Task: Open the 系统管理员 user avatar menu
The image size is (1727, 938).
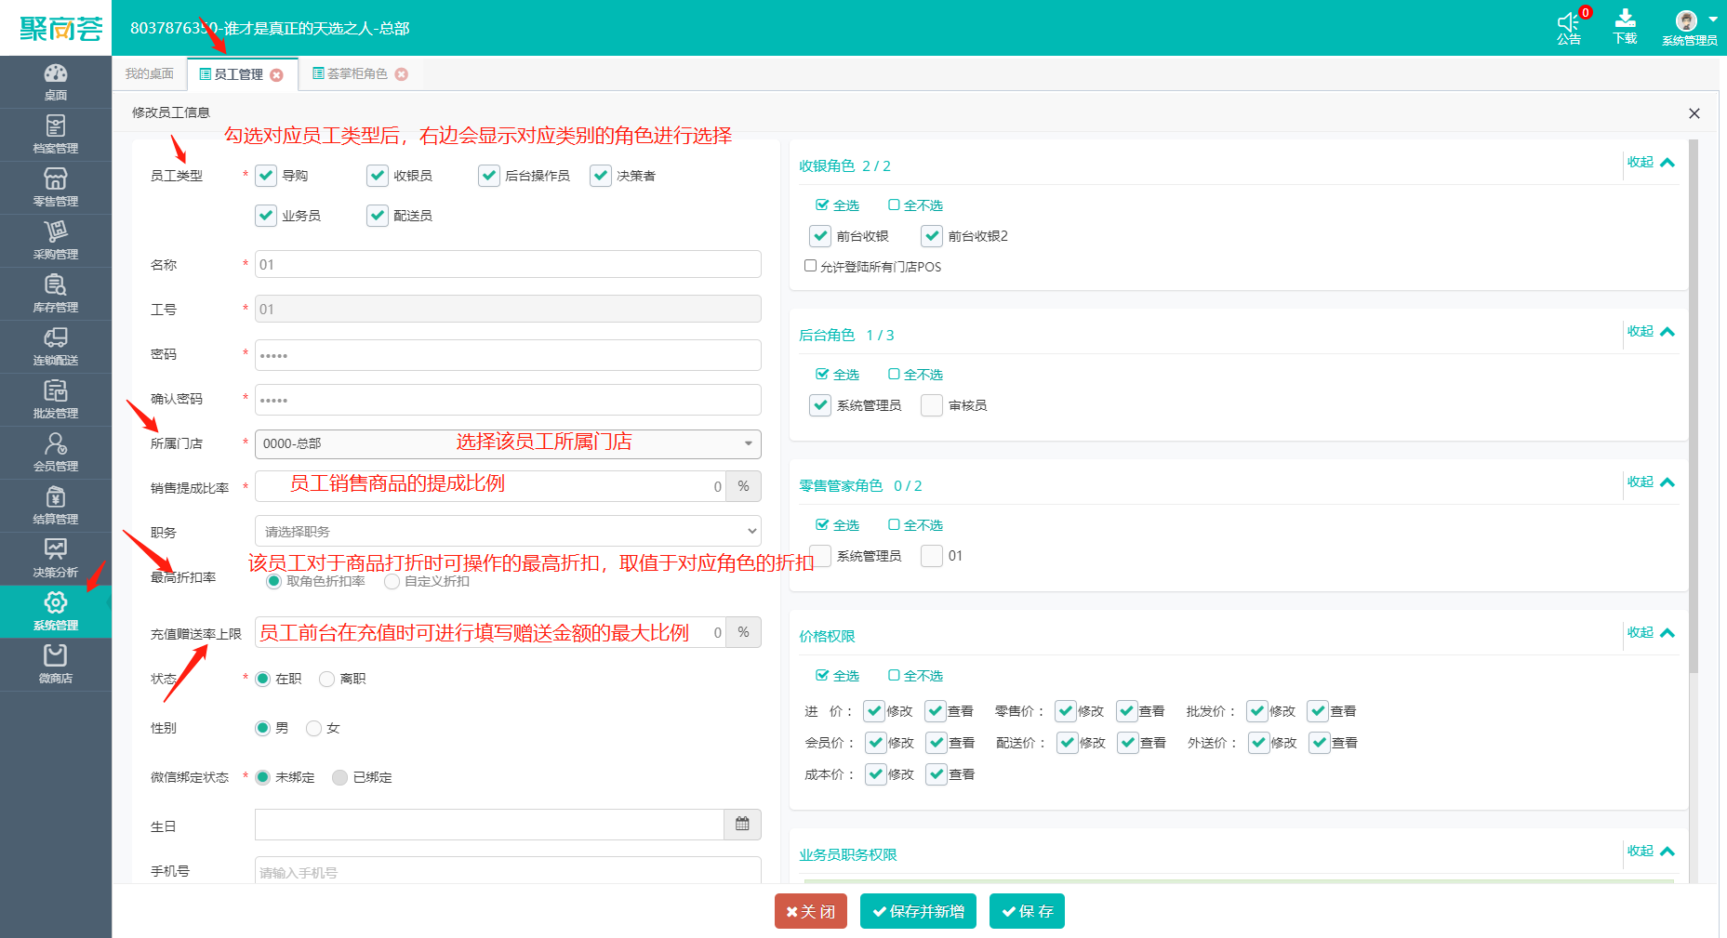Action: (1689, 27)
